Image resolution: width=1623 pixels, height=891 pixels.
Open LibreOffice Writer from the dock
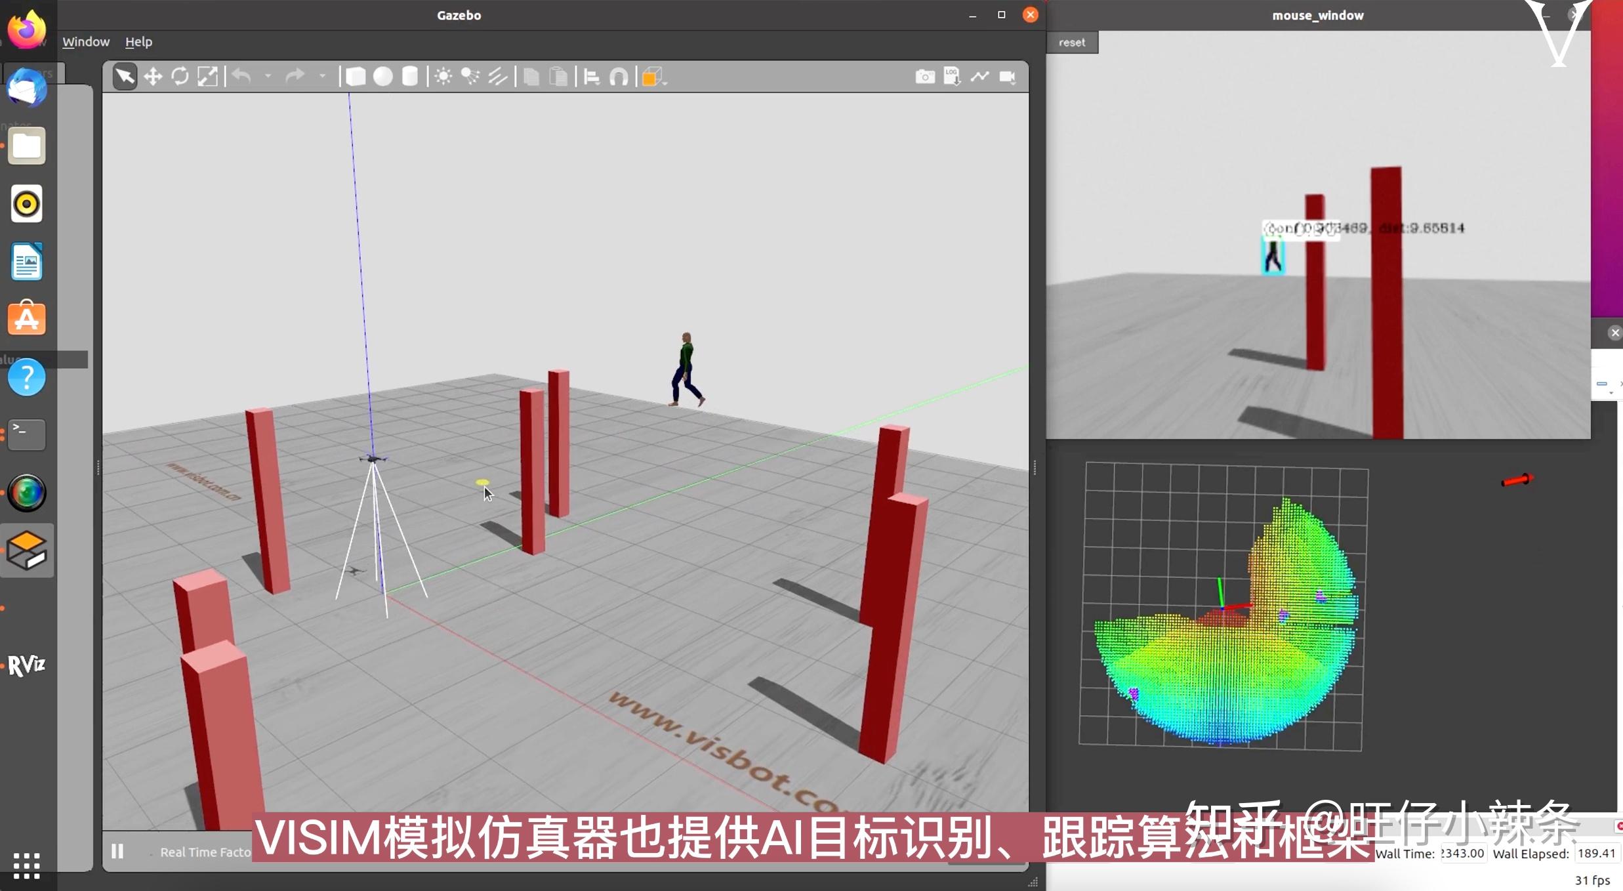(x=26, y=262)
